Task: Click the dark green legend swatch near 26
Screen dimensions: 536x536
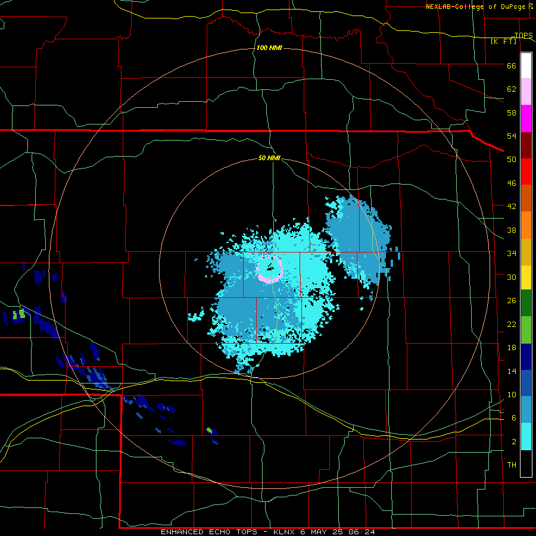Action: coord(526,303)
